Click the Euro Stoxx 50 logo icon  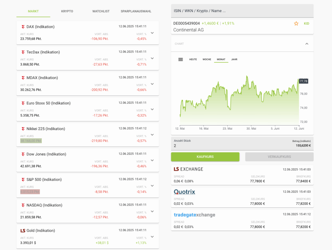[23, 103]
